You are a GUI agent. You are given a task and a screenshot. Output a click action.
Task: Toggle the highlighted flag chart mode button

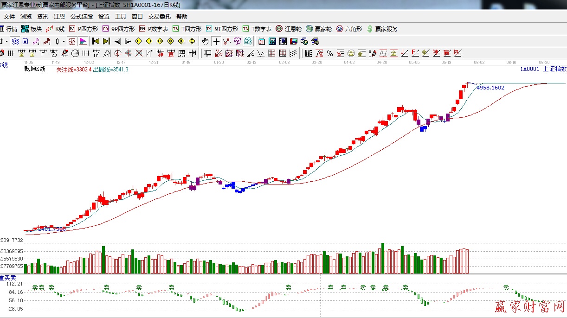pyautogui.click(x=83, y=41)
